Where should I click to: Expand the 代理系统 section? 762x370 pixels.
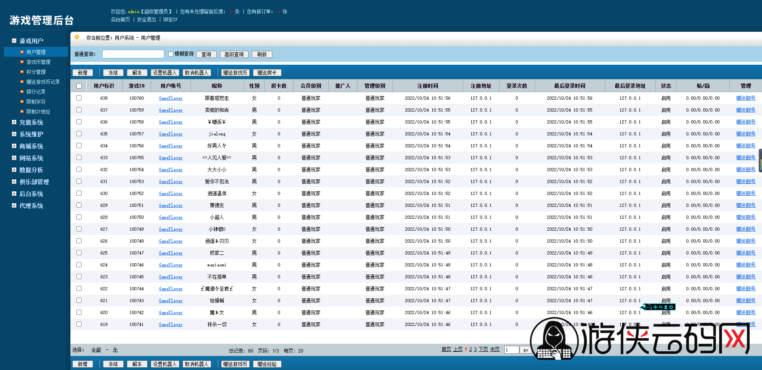point(14,206)
